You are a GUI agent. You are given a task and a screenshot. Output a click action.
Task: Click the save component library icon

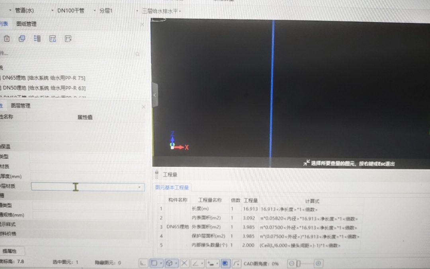pos(53,39)
